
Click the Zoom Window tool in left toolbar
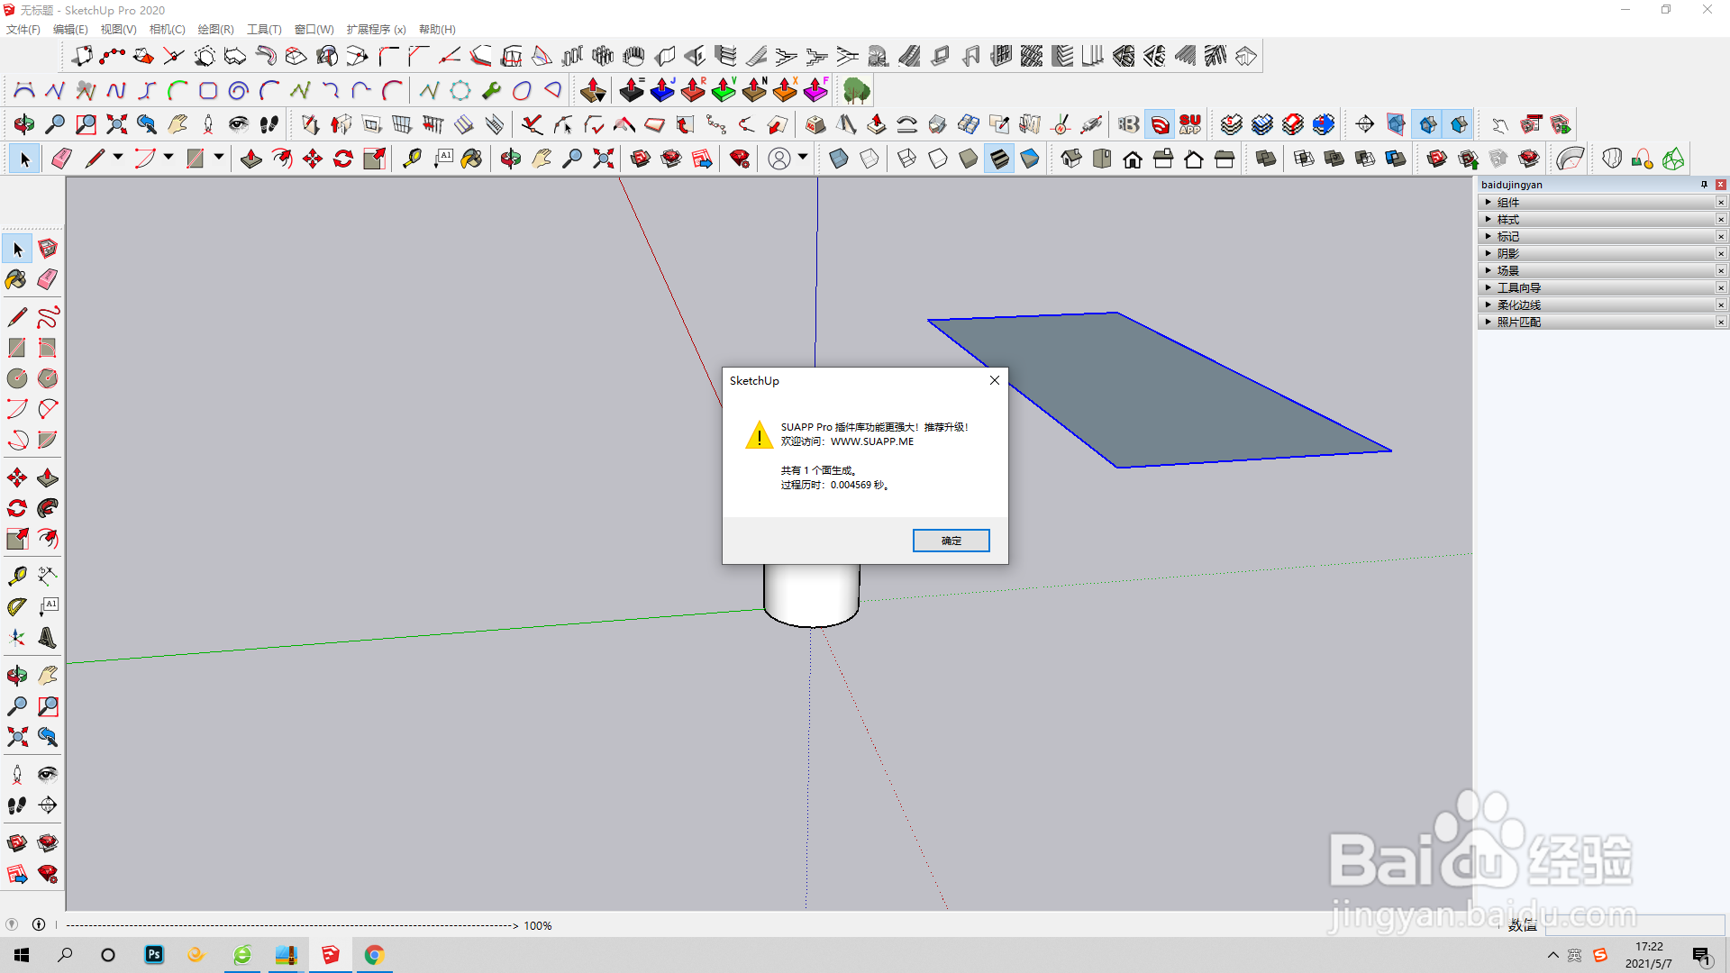point(48,706)
